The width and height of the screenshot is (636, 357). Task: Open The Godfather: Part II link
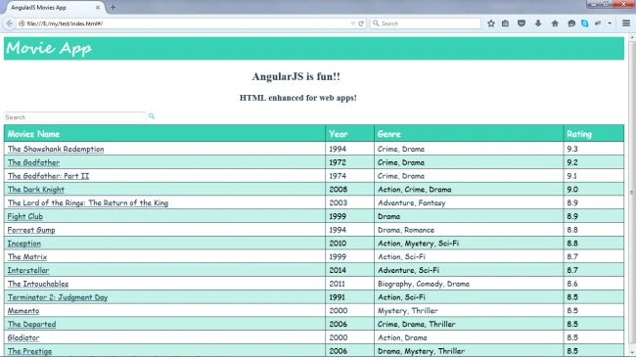coord(48,176)
